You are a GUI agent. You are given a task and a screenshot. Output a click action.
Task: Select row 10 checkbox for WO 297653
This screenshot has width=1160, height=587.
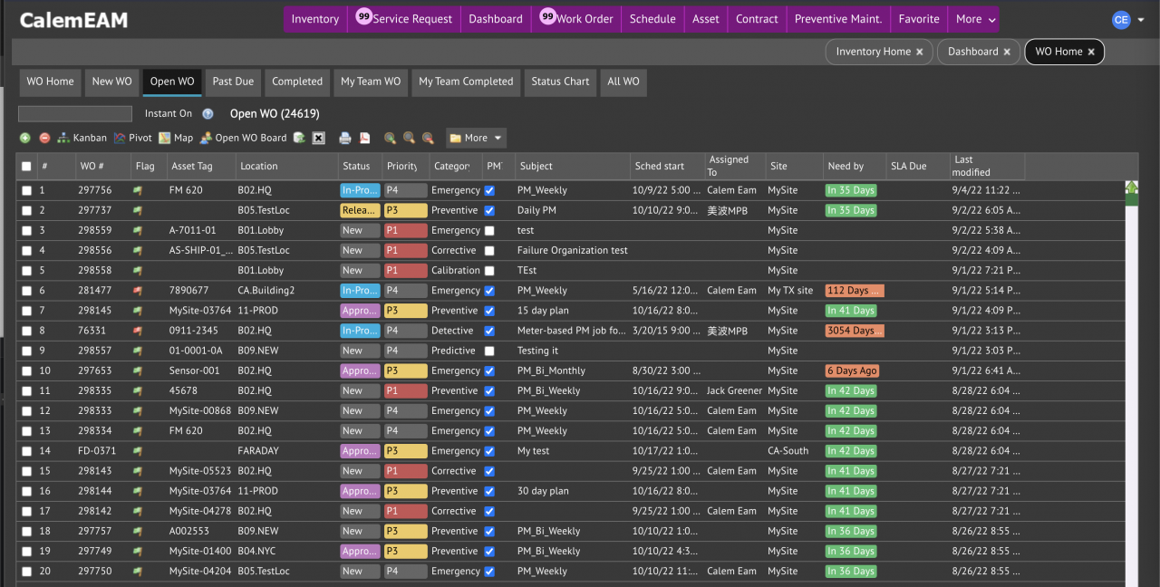coord(26,371)
